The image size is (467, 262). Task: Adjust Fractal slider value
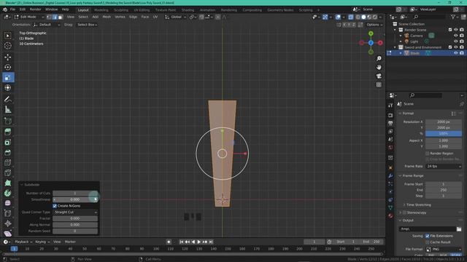[x=75, y=218]
